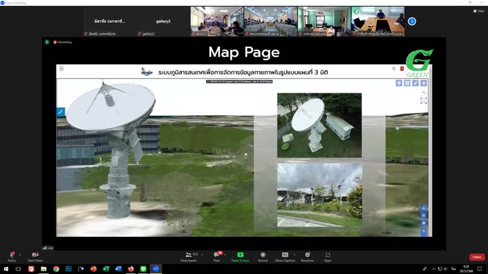Open the Windows notification center
This screenshot has height=274, width=488.
(x=480, y=269)
